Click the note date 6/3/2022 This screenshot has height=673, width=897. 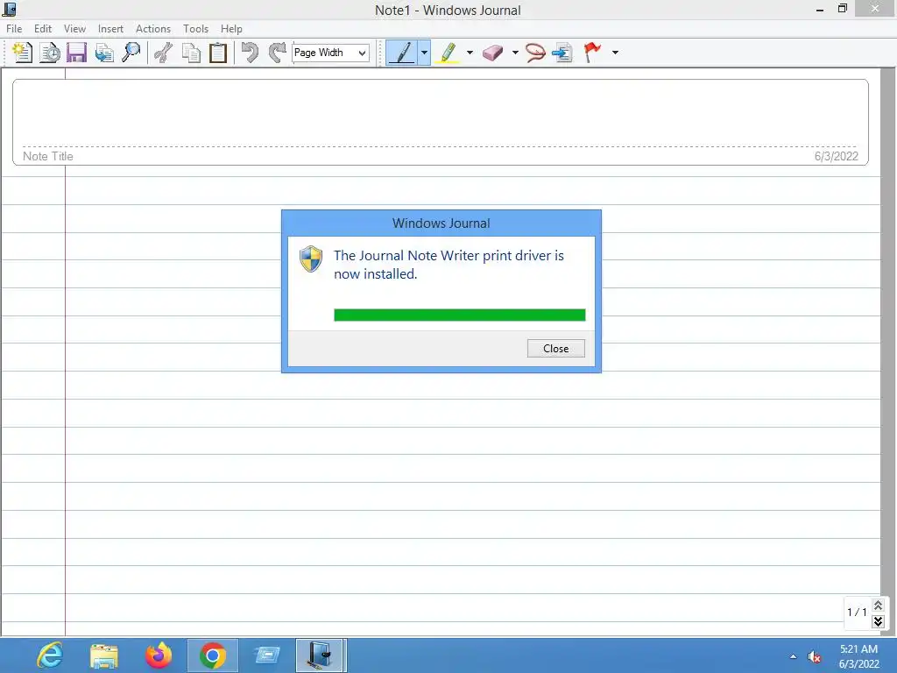point(837,156)
